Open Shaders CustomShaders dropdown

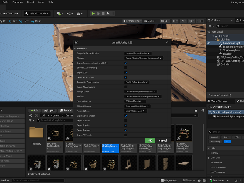pos(144,58)
